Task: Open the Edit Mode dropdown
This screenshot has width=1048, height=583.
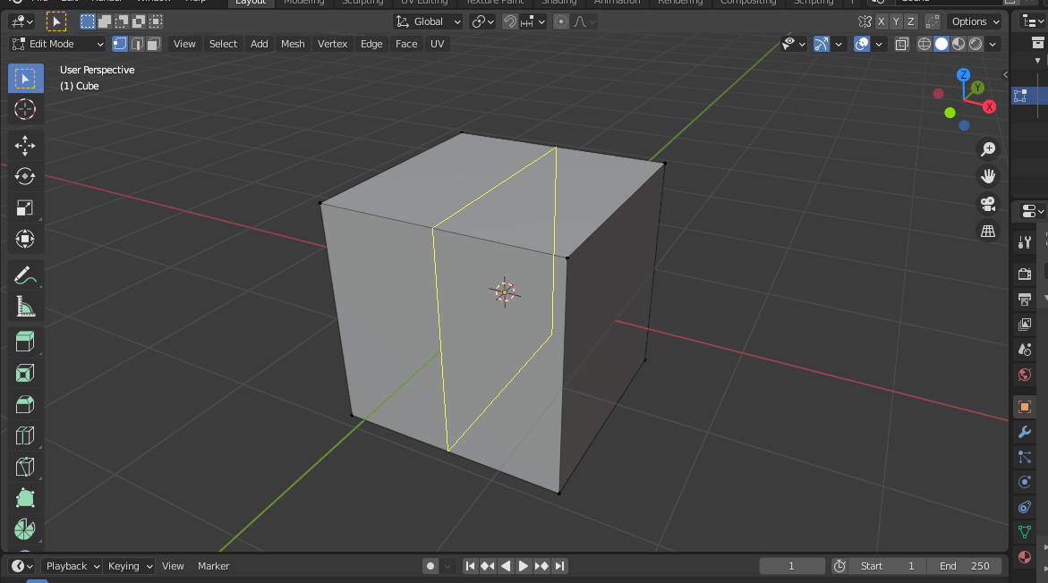Action: pyautogui.click(x=58, y=44)
